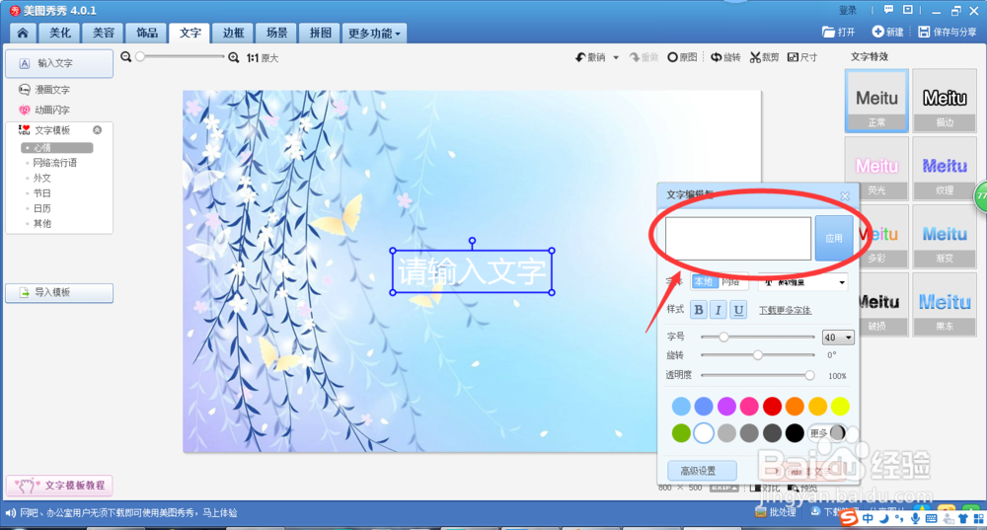Image resolution: width=987 pixels, height=530 pixels.
Task: Select 网络 online font source
Action: click(731, 282)
